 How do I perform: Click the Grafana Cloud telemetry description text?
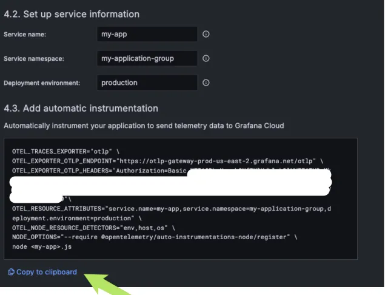click(144, 126)
